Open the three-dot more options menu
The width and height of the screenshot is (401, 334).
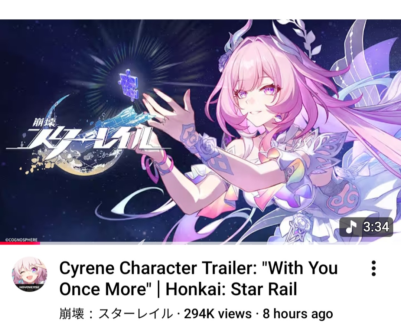coord(374,269)
